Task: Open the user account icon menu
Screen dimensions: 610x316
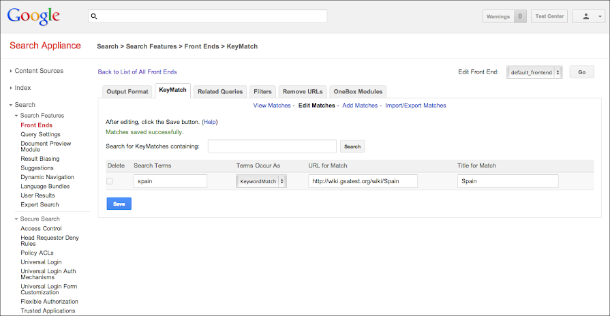Action: coord(586,16)
